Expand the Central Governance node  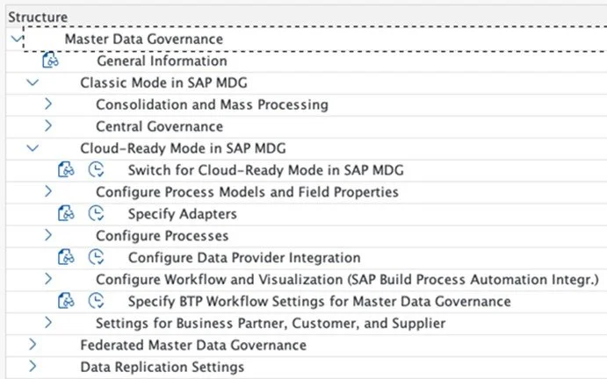pyautogui.click(x=48, y=126)
